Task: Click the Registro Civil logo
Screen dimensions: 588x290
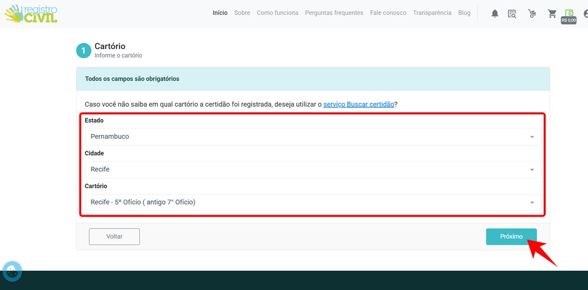Action: [31, 14]
